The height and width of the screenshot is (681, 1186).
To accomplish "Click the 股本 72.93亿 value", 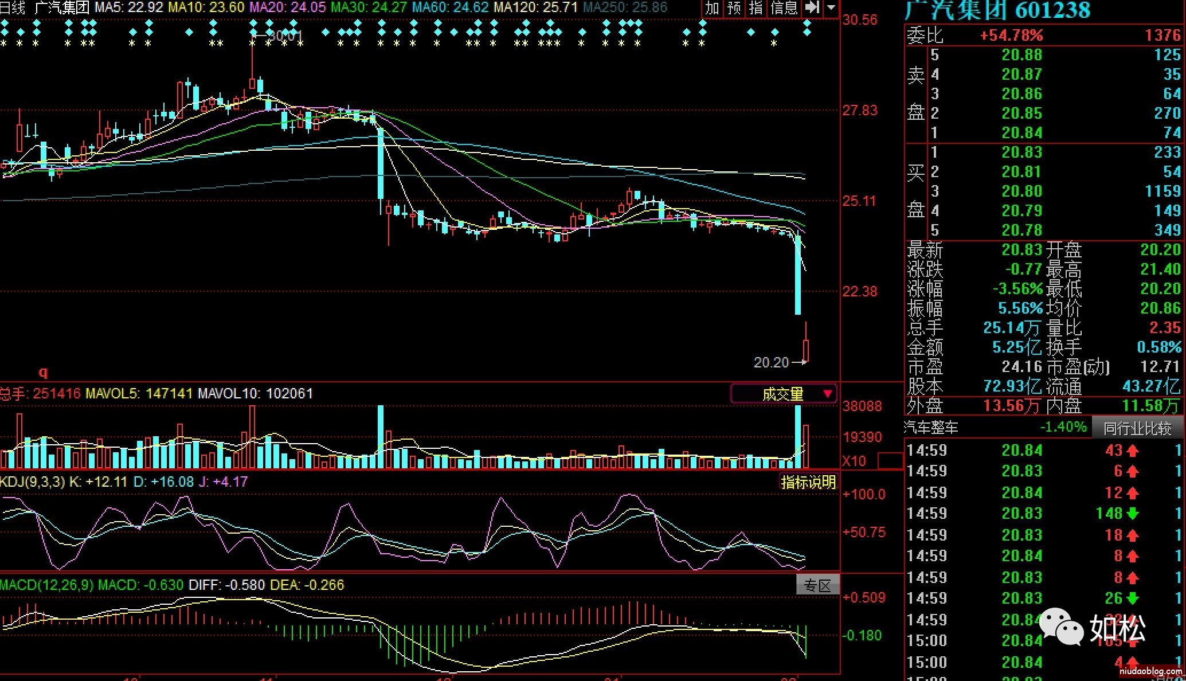I will [1012, 386].
